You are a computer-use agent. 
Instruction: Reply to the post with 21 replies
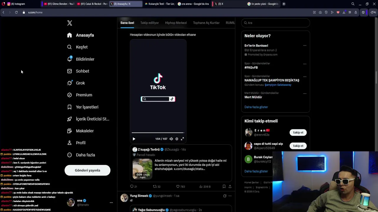(133, 186)
